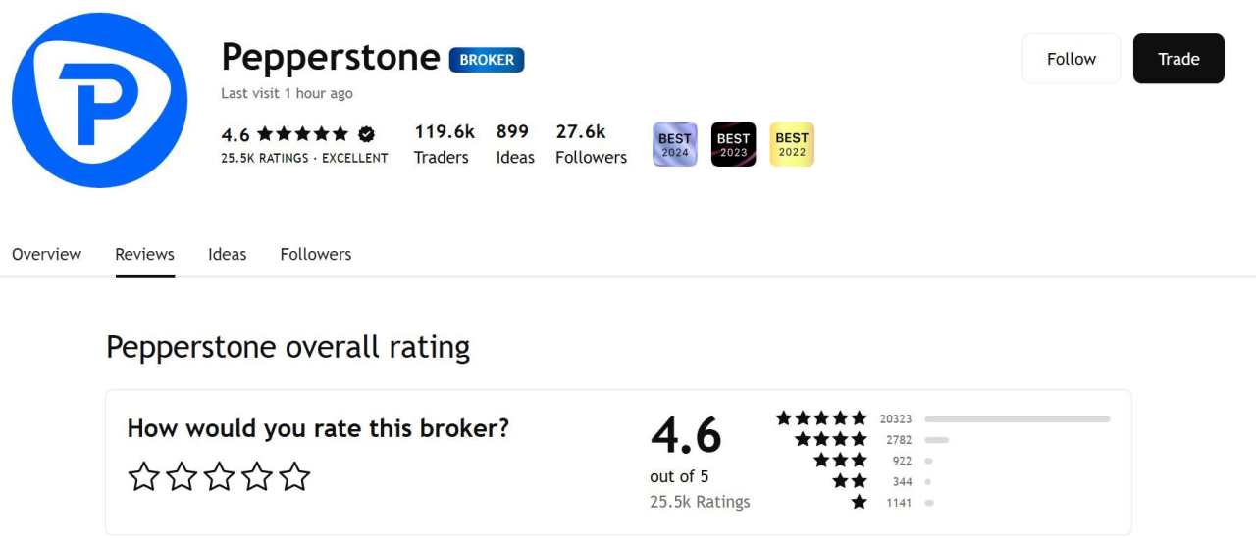Screen dimensions: 1256x538
Task: Open the Followers tab
Action: (x=316, y=254)
